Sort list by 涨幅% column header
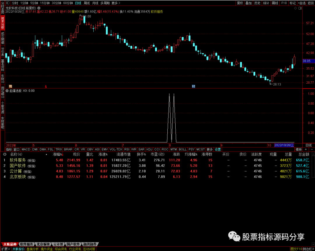This screenshot has width=315, height=251. tap(57, 154)
